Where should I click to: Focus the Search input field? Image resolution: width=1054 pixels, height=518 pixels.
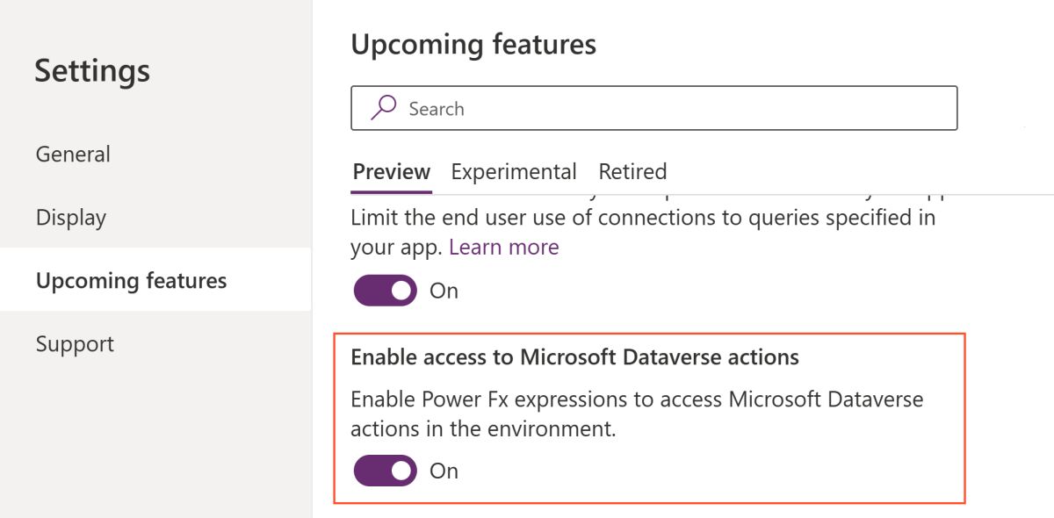668,108
